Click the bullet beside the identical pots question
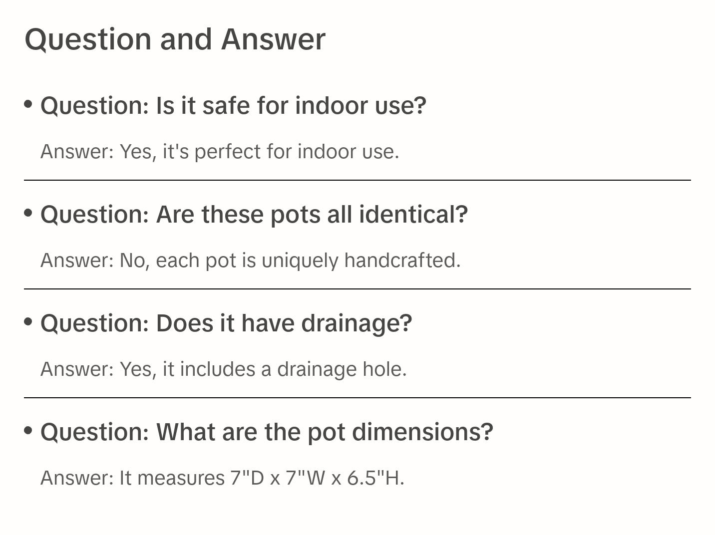Screen dimensions: 715x535 (x=28, y=213)
